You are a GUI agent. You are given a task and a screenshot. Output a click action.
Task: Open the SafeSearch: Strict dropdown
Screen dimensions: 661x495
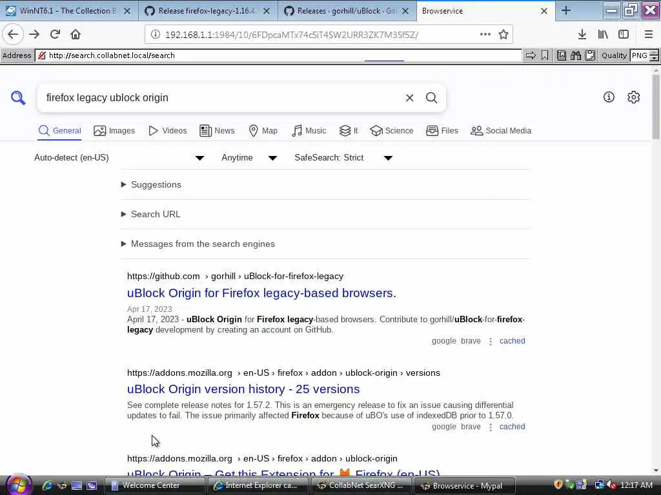tap(343, 158)
